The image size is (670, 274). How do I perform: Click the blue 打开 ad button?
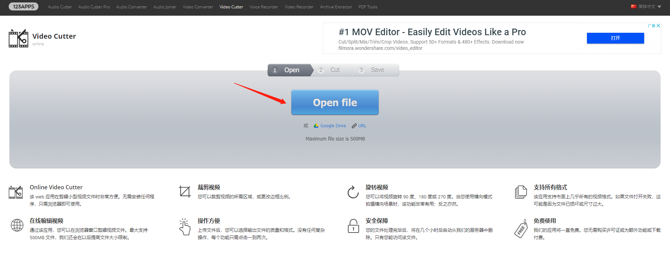615,38
